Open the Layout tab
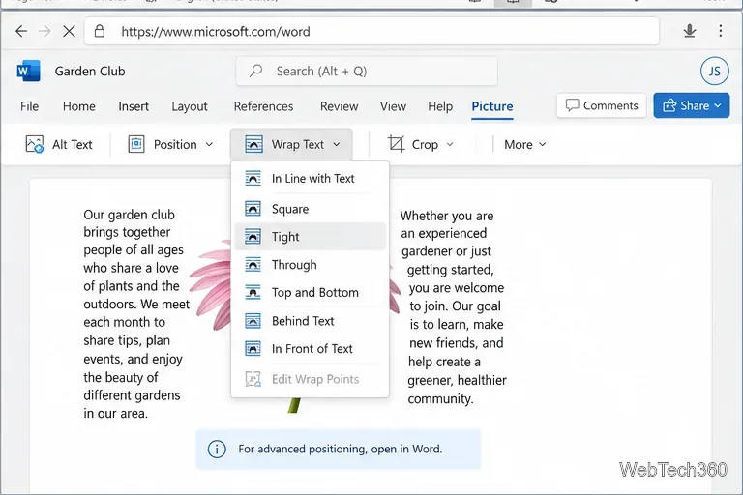 click(190, 106)
